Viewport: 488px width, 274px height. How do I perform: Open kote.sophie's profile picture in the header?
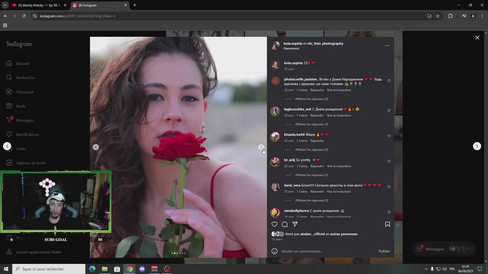pyautogui.click(x=275, y=46)
